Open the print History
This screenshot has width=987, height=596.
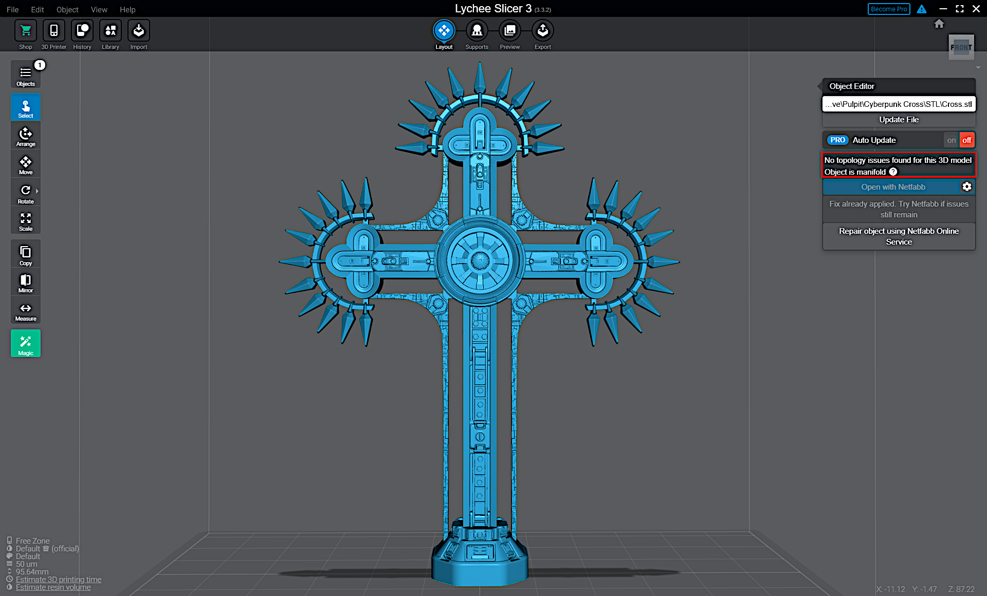point(82,34)
